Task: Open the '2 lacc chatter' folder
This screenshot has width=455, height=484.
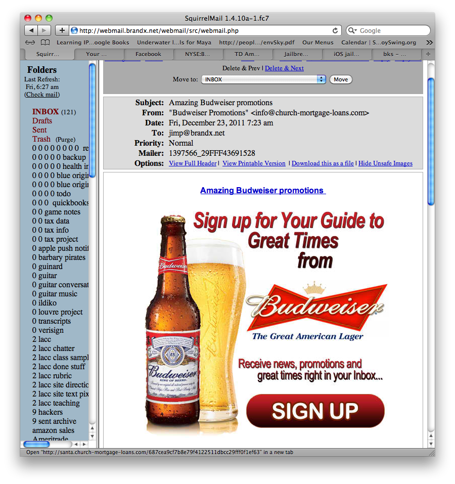Action: pyautogui.click(x=53, y=348)
